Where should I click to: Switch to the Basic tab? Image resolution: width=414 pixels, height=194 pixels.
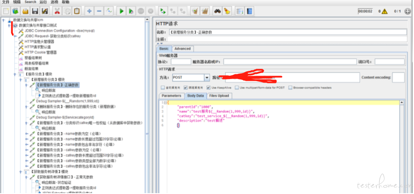[164, 49]
